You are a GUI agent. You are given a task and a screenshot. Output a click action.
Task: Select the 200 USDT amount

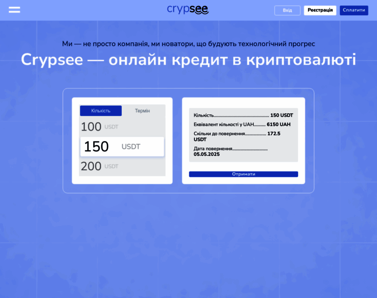click(122, 166)
